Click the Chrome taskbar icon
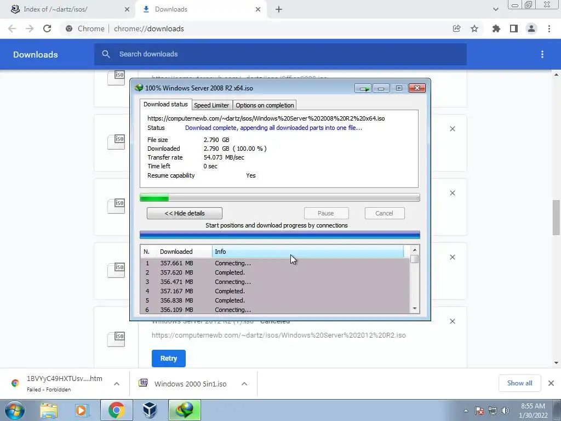This screenshot has width=561, height=421. tap(116, 410)
